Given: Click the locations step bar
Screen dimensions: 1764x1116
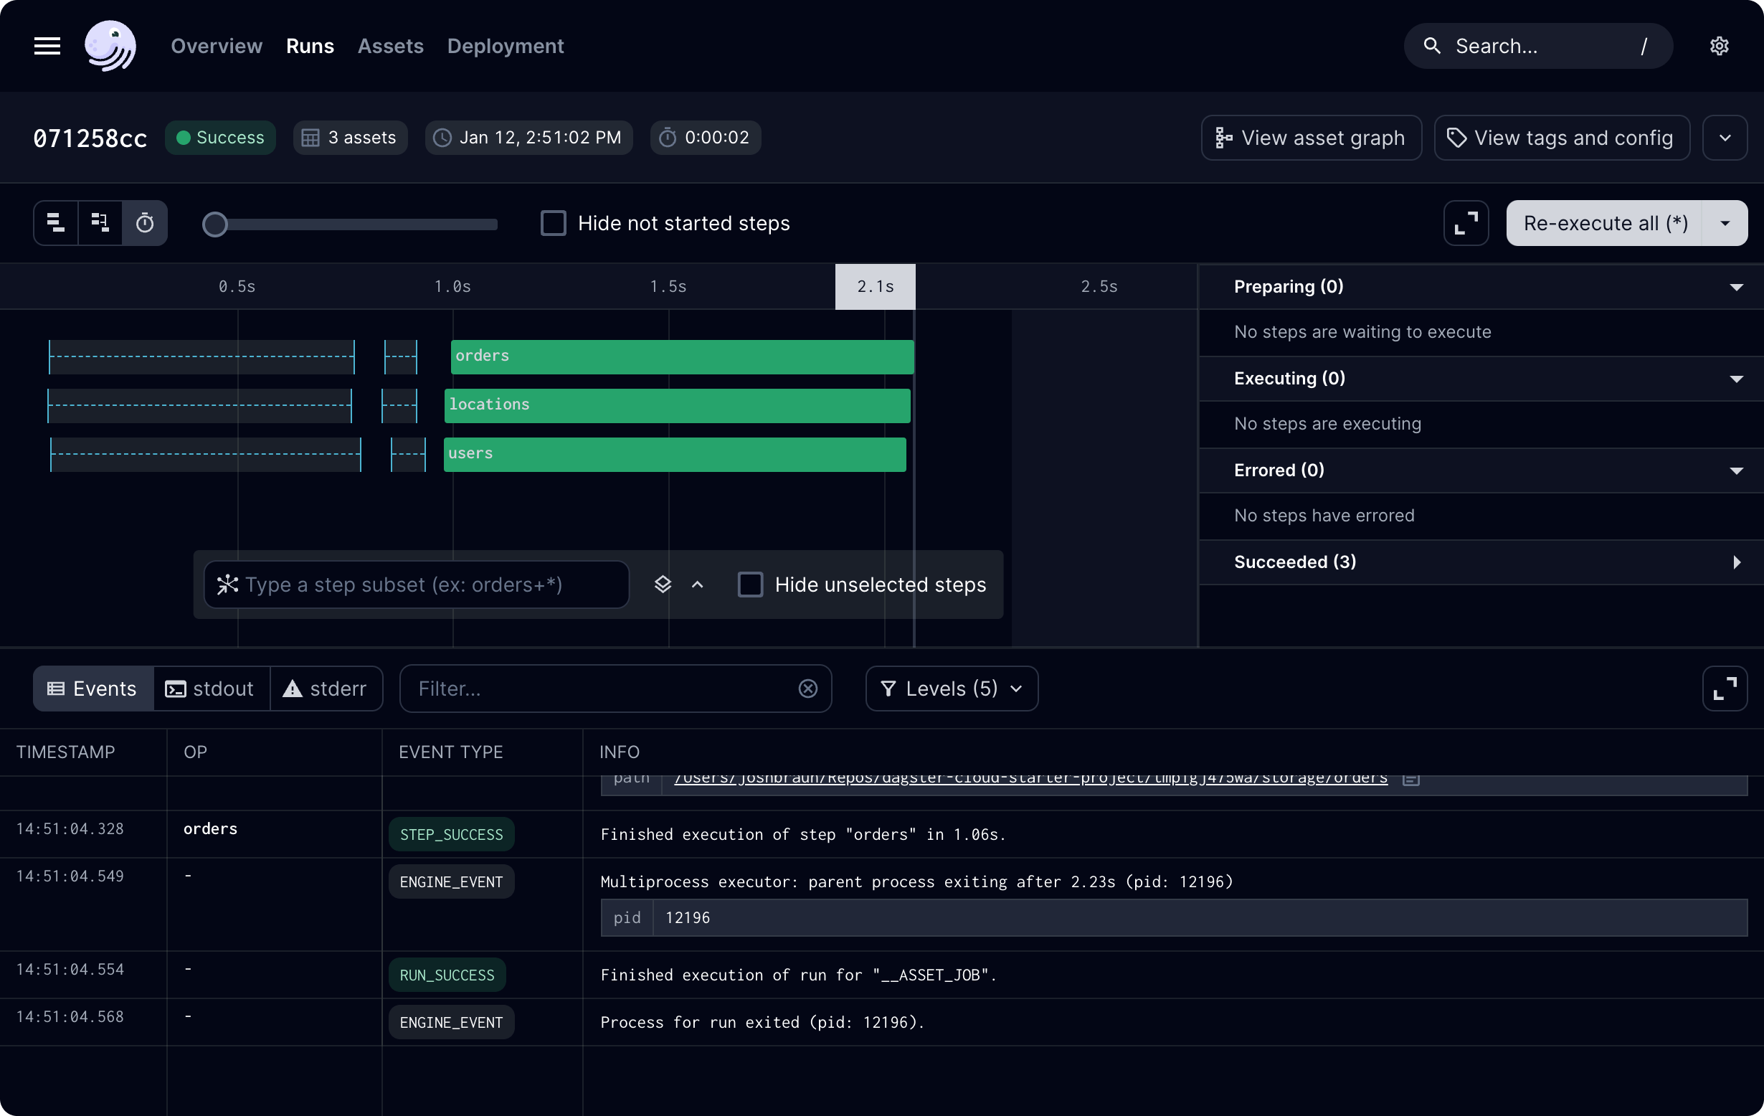Looking at the screenshot, I should [677, 405].
